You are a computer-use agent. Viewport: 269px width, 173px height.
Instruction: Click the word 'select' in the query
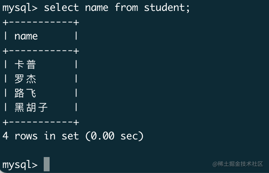point(61,8)
